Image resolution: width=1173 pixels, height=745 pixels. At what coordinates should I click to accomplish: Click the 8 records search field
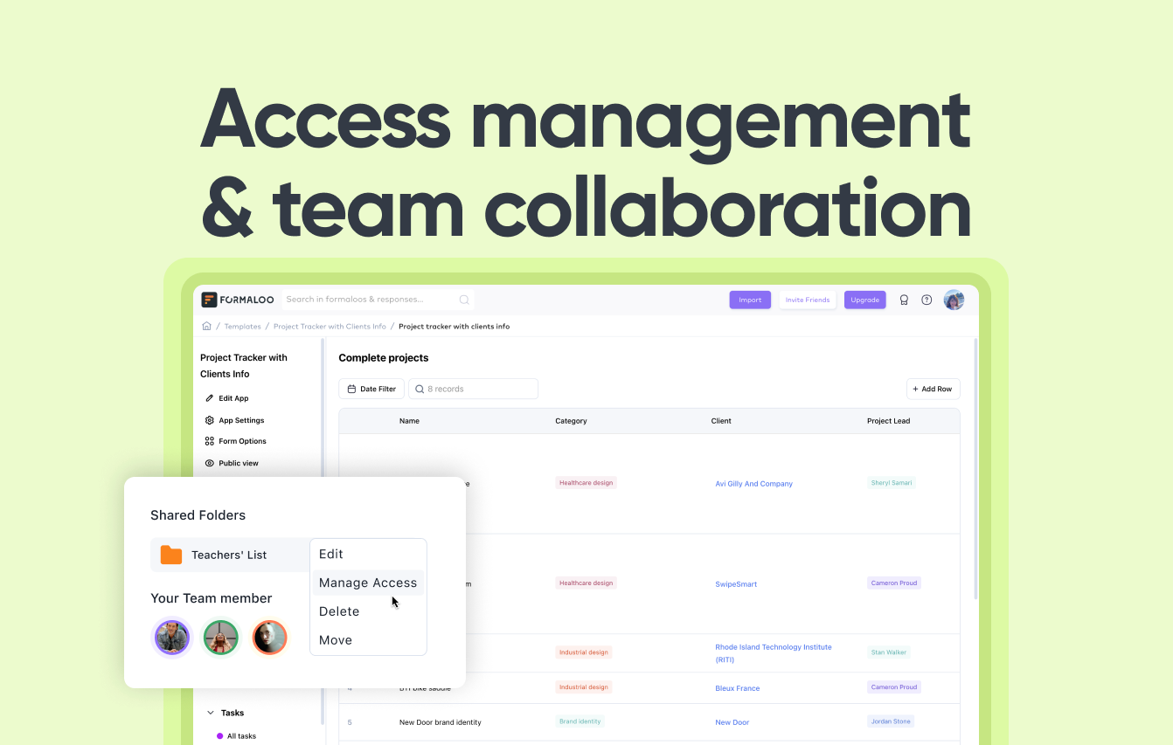[x=473, y=389]
